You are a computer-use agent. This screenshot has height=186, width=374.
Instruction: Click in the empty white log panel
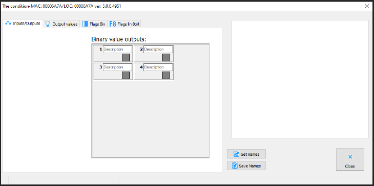300,79
